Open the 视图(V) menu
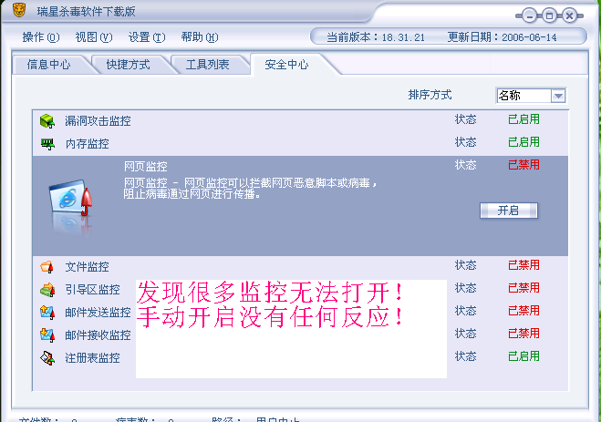Screen dimensions: 601x422 tap(94, 37)
